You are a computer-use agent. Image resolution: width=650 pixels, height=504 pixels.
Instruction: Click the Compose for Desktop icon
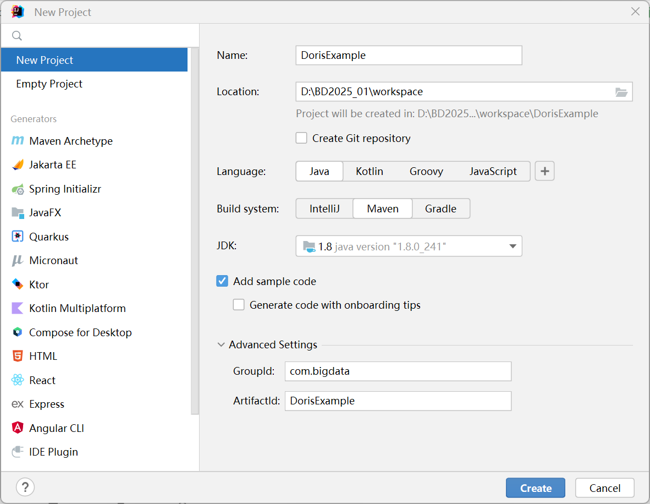click(18, 332)
